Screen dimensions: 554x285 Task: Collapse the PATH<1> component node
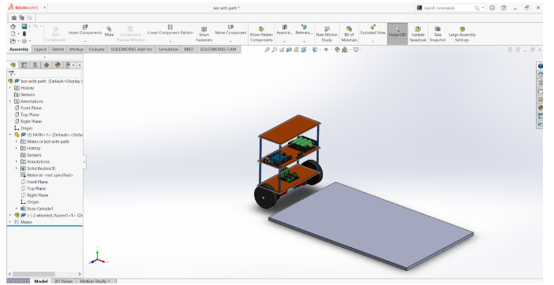tap(10, 135)
